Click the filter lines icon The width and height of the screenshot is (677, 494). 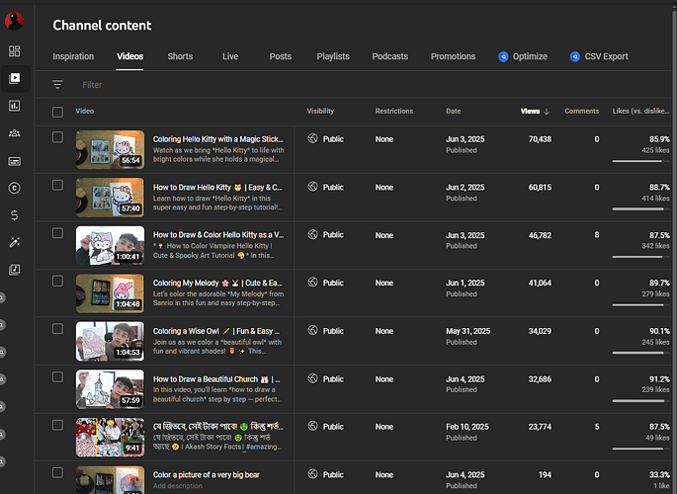coord(57,85)
